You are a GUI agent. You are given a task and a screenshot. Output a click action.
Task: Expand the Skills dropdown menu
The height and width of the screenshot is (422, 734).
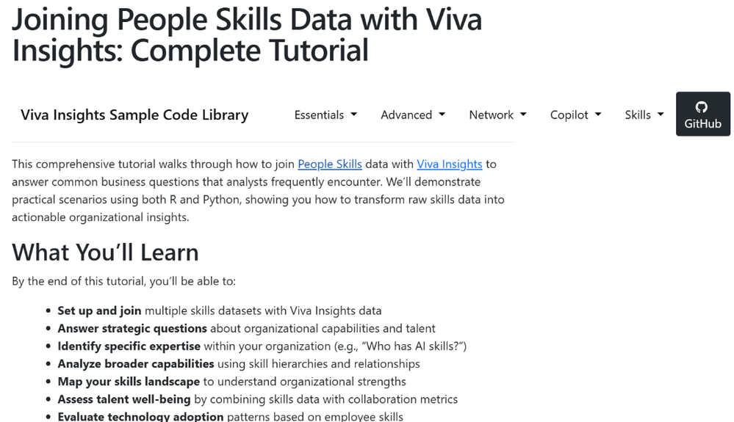point(644,114)
